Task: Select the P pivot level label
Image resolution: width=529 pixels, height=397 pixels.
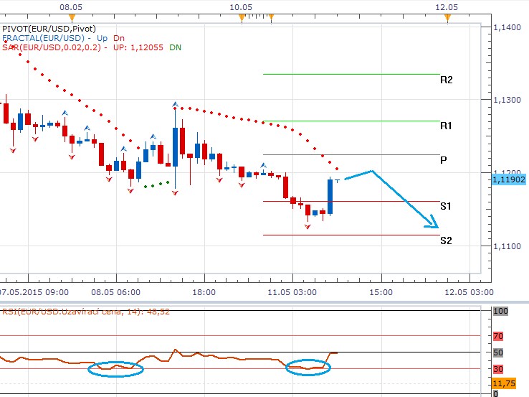Action: tap(444, 160)
